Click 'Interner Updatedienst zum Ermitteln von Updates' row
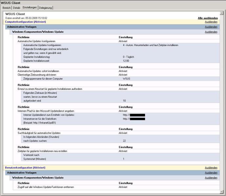The height and width of the screenshot is (196, 226). tap(120, 115)
